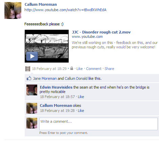Screen dimensions: 159x141
Task: Open Jane Moreman's profile from likes
Action: click(x=45, y=78)
